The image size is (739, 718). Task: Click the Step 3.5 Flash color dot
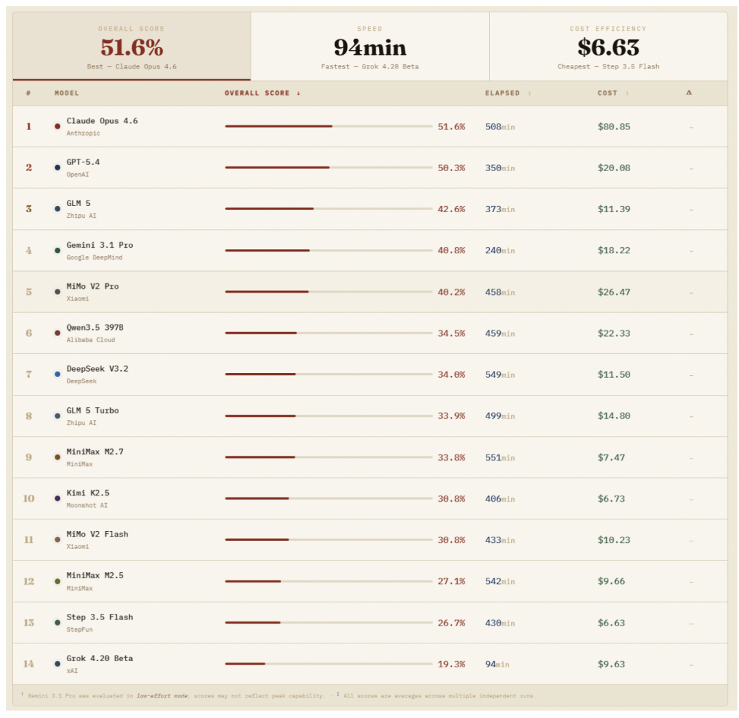(57, 623)
